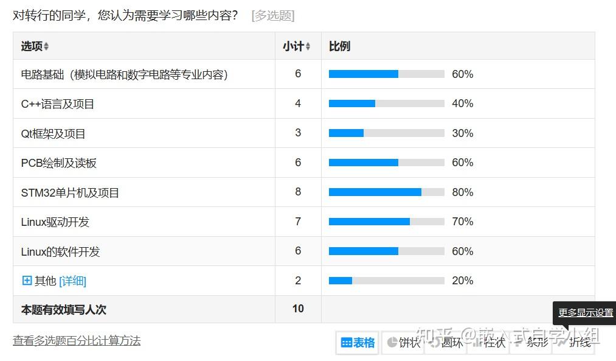Click the 比例 column header
The width and height of the screenshot is (616, 361).
[x=339, y=46]
